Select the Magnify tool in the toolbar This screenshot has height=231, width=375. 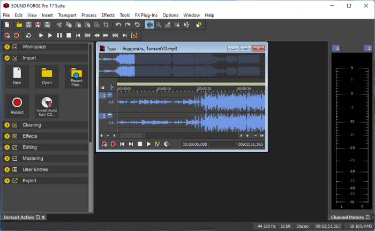tap(159, 25)
